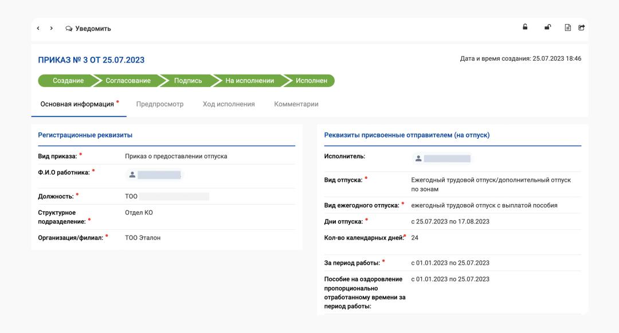This screenshot has width=619, height=333.
Task: Select the Согласование workflow stage
Action: tap(128, 81)
